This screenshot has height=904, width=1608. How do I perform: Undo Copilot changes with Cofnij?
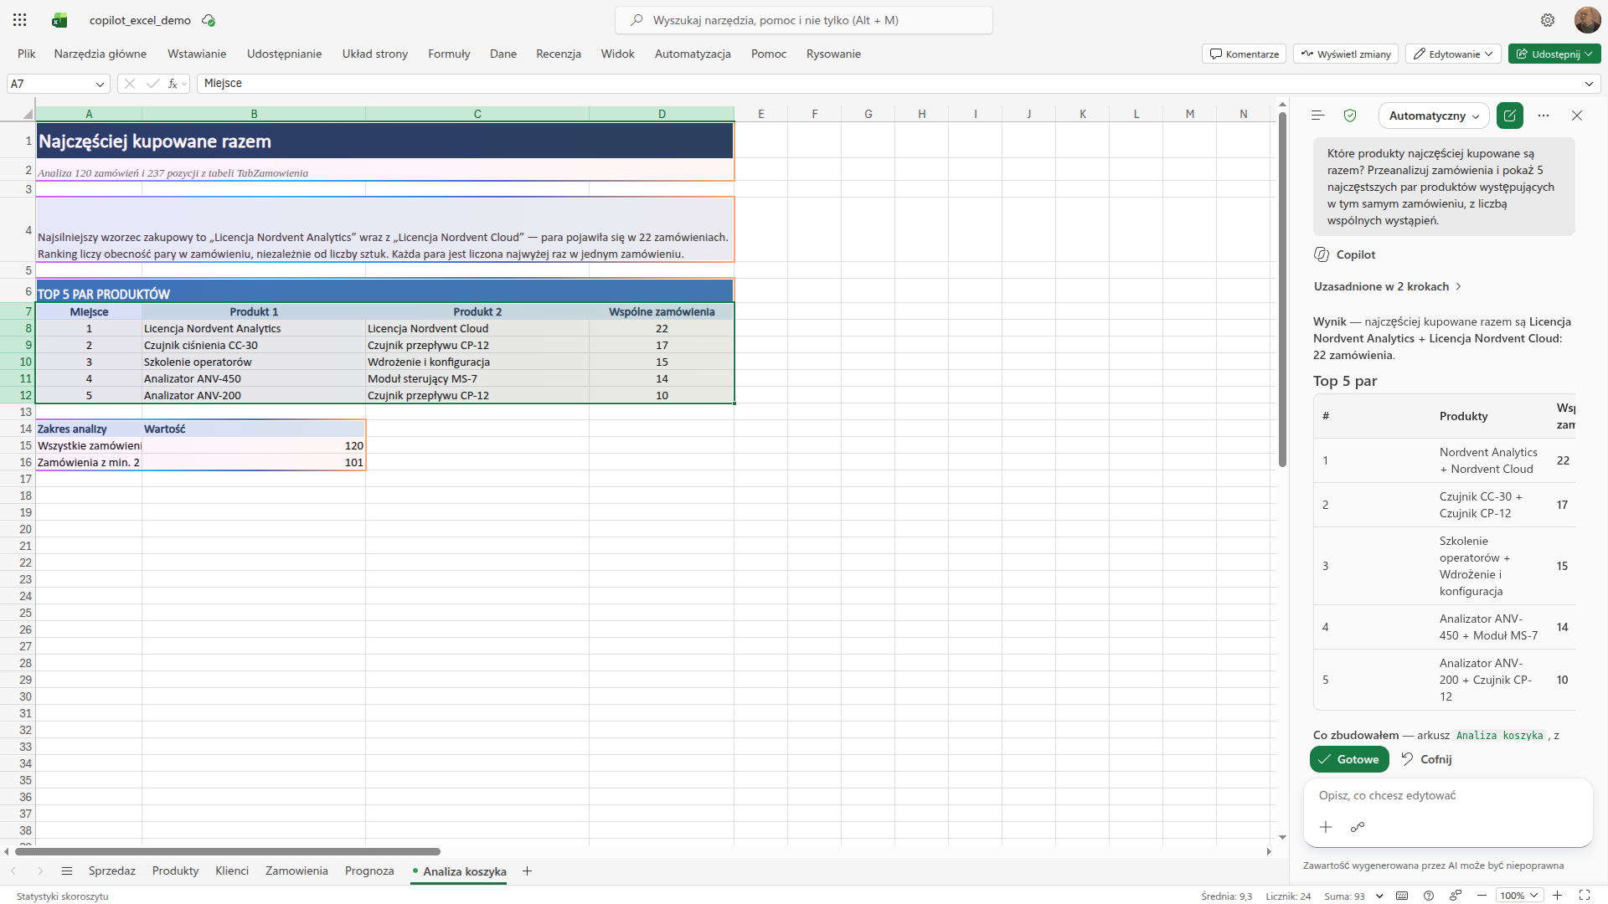click(x=1426, y=759)
